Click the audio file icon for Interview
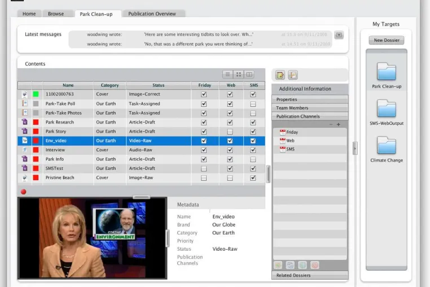The height and width of the screenshot is (287, 430). click(25, 150)
